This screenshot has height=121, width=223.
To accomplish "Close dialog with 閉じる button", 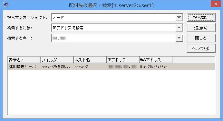I will (201, 38).
